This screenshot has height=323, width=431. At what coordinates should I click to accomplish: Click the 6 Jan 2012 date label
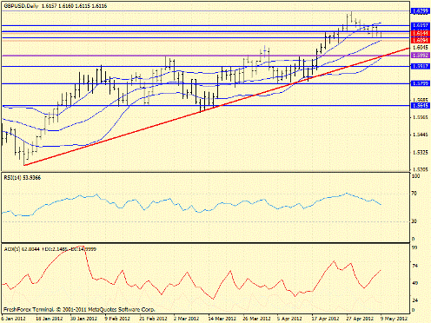14,319
